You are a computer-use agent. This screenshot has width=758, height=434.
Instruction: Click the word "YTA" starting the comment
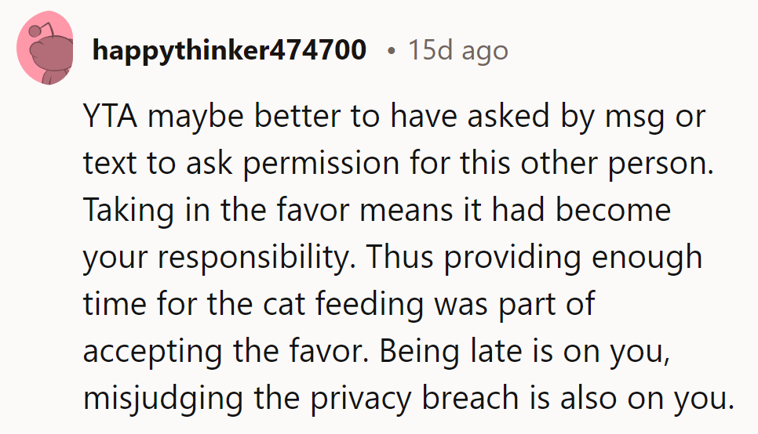click(110, 117)
